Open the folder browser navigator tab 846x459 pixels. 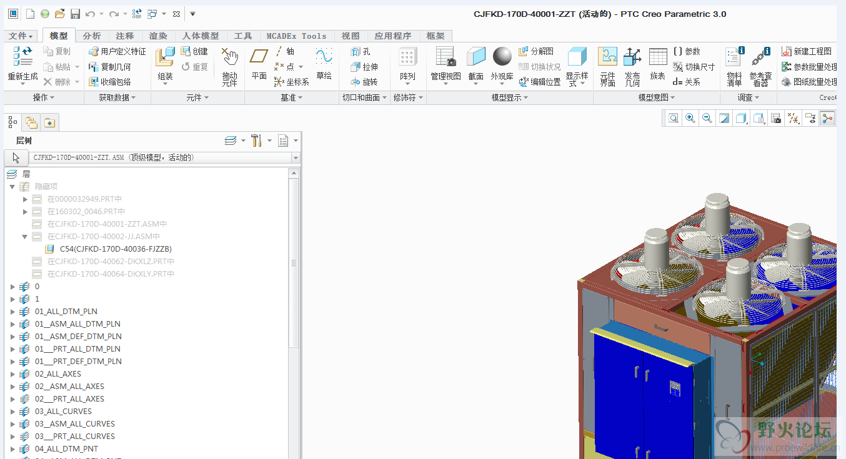tap(31, 122)
